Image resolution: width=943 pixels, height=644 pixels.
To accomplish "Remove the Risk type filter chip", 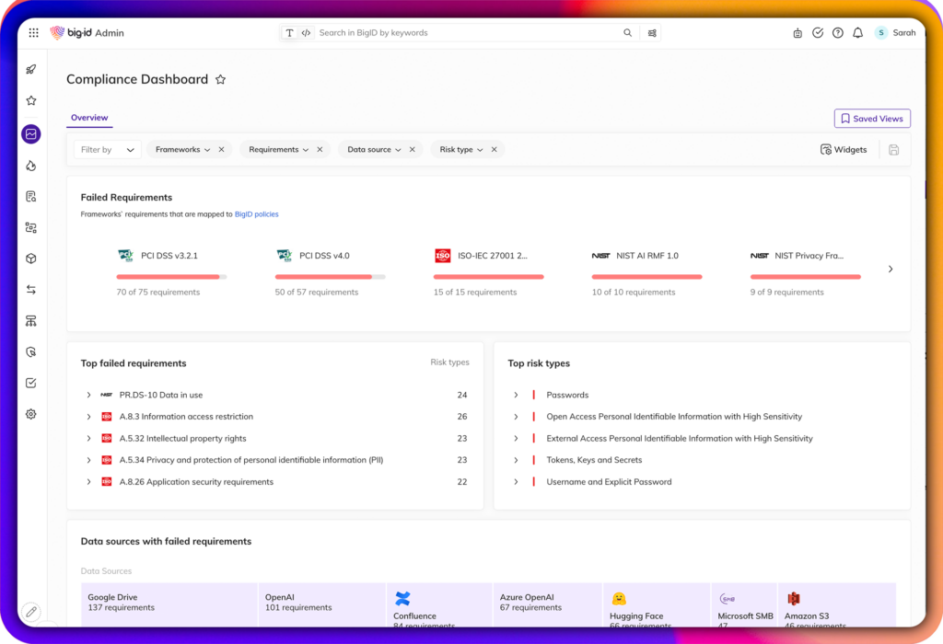I will pyautogui.click(x=494, y=150).
